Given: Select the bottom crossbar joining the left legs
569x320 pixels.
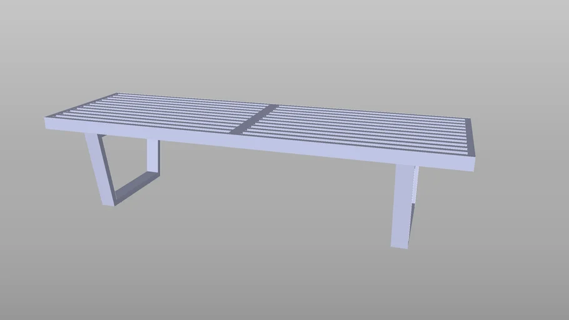Looking at the screenshot, I should tap(136, 186).
